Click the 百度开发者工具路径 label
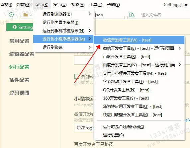The width and height of the screenshot is (190, 148). click(x=94, y=144)
